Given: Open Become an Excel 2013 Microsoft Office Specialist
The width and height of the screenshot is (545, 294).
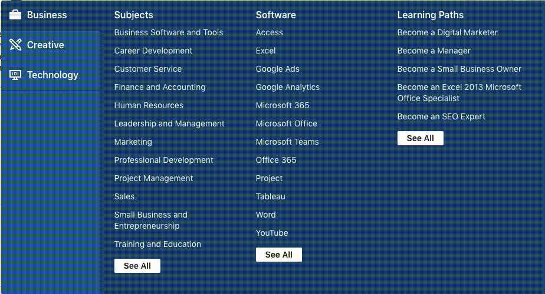Looking at the screenshot, I should [x=459, y=92].
